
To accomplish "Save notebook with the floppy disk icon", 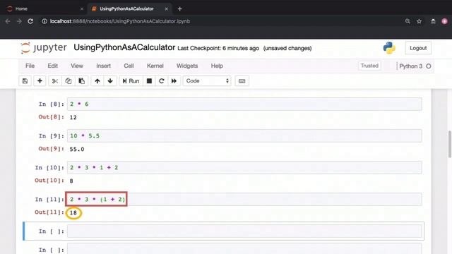I will [25, 81].
